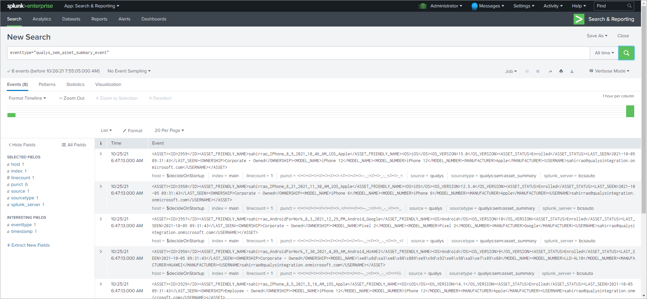Click the green Search & Reporting app icon

(579, 19)
